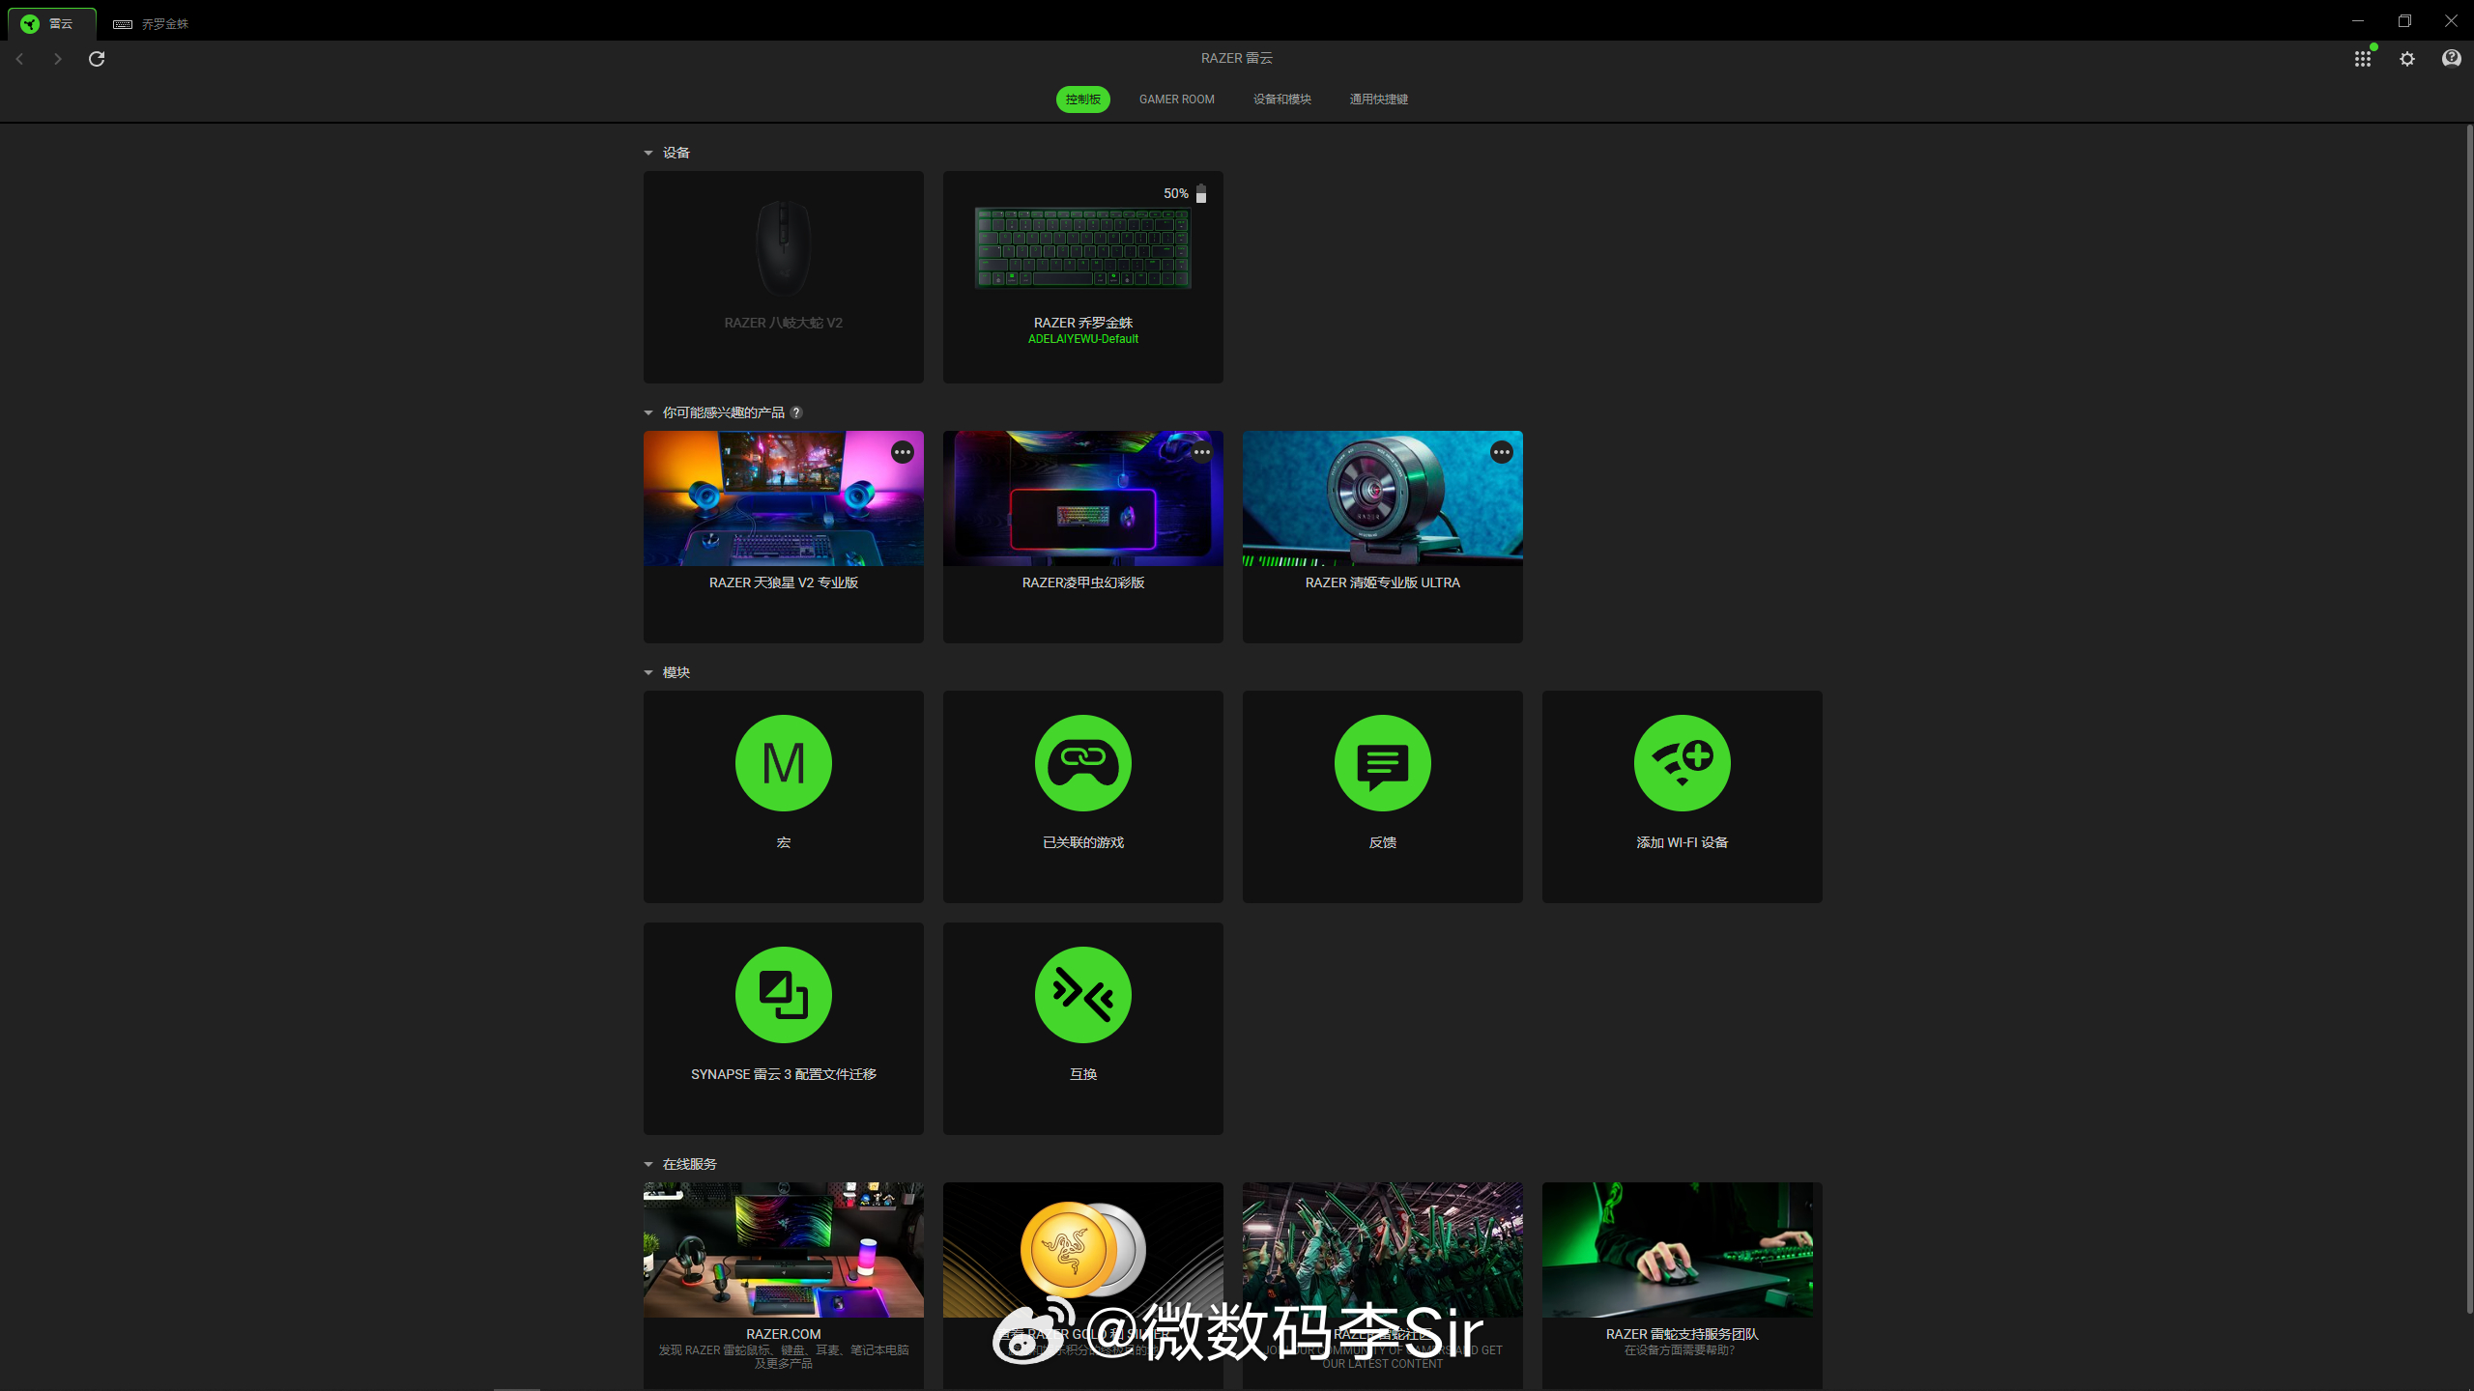
Task: Open Synapse 3 profile migration icon
Action: (783, 995)
